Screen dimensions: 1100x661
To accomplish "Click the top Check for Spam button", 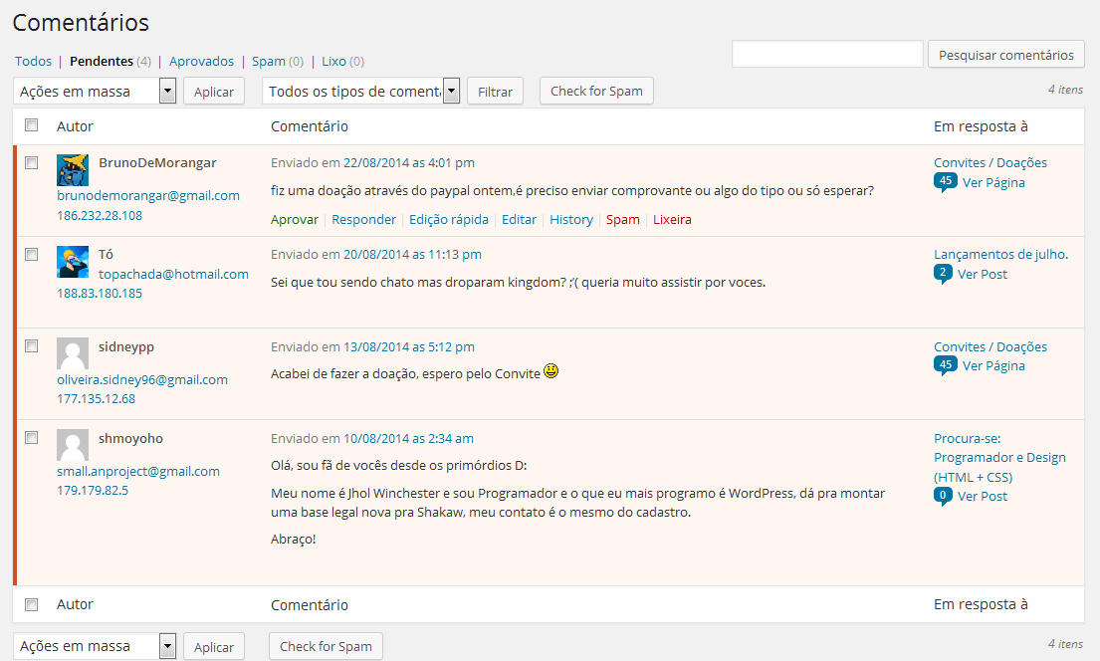I will (596, 92).
